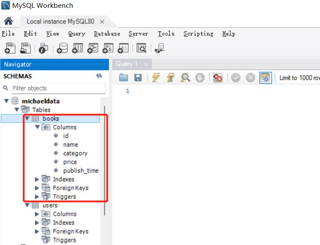Screen dimensions: 320x245
Task: Select the users table
Action: pyautogui.click(x=50, y=205)
